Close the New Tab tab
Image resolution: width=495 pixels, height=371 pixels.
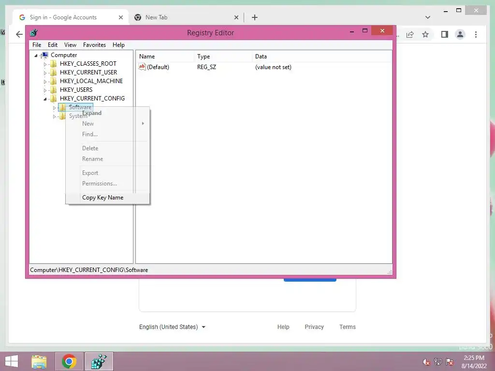pyautogui.click(x=236, y=18)
